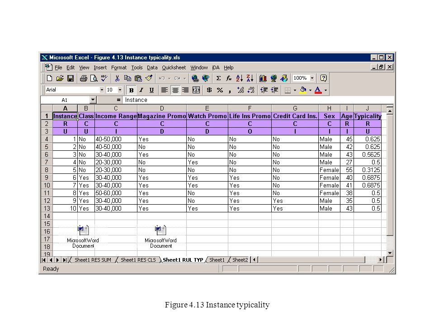434x326 pixels.
Task: Open the iDA menu
Action: [x=216, y=67]
